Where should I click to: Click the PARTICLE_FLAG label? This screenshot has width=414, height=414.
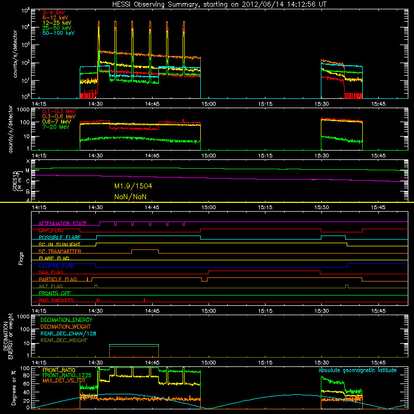click(58, 279)
